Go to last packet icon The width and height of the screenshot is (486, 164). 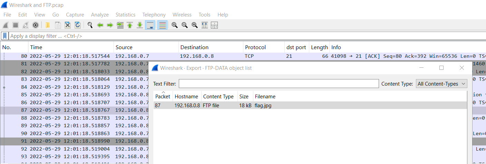[x=140, y=25]
